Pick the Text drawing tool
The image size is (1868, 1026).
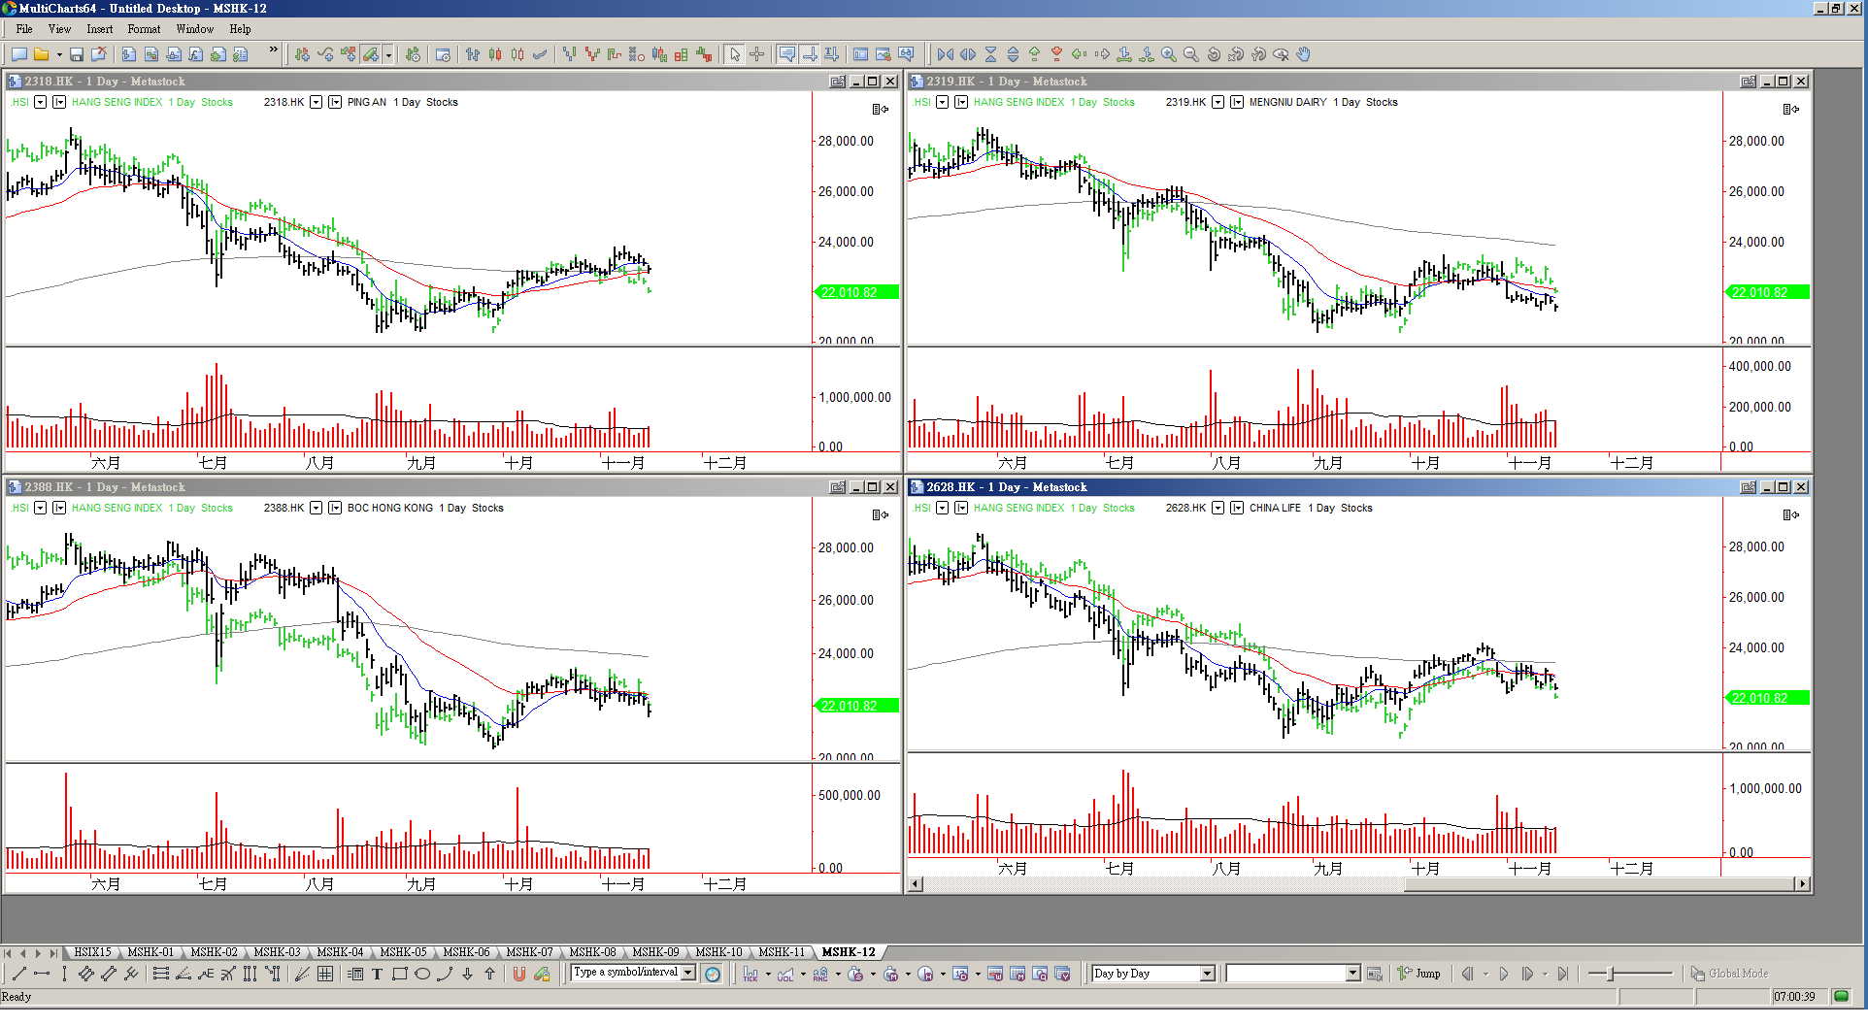(x=378, y=974)
